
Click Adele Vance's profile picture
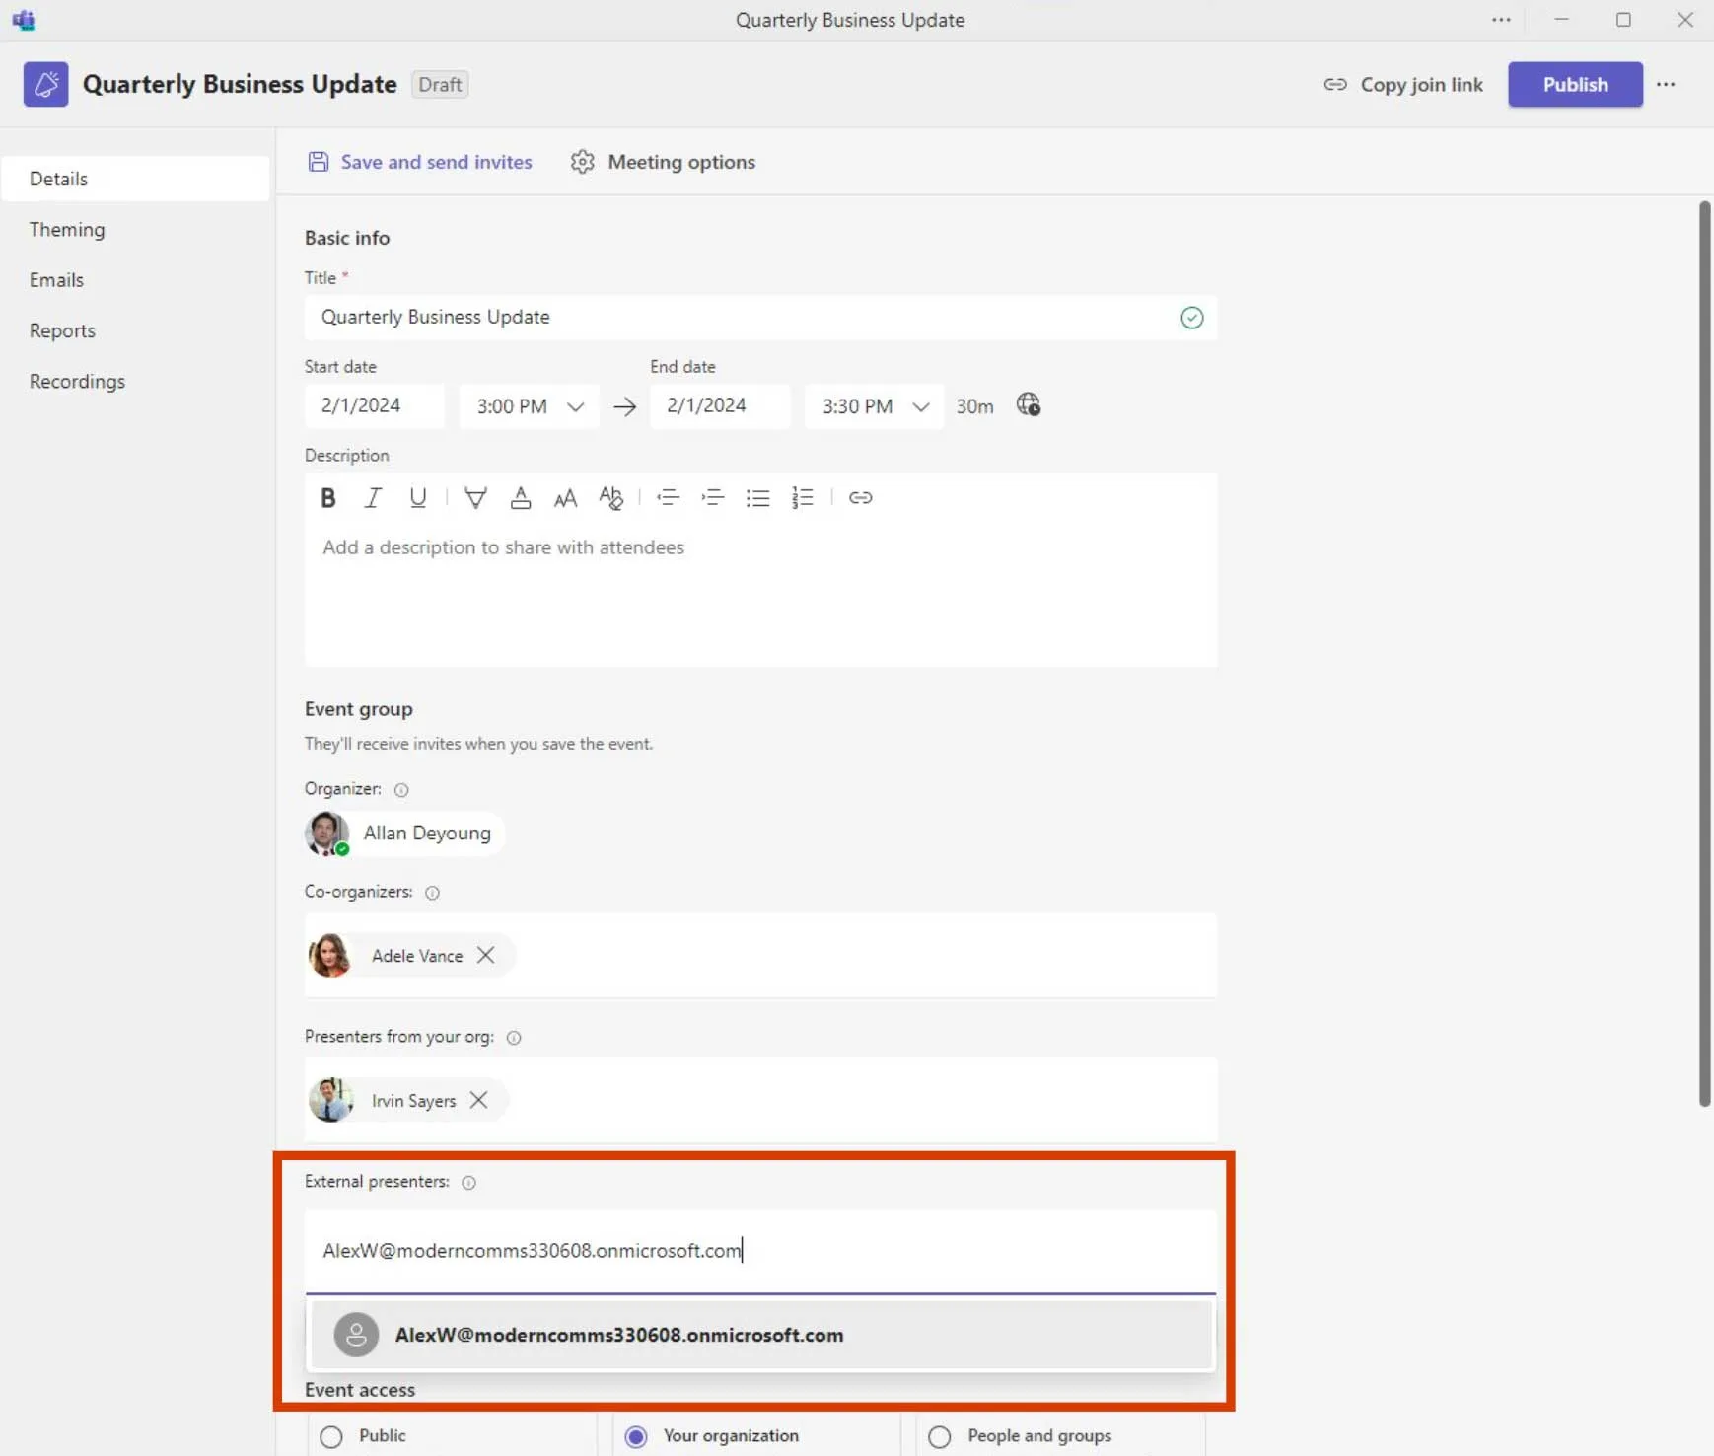click(x=330, y=955)
